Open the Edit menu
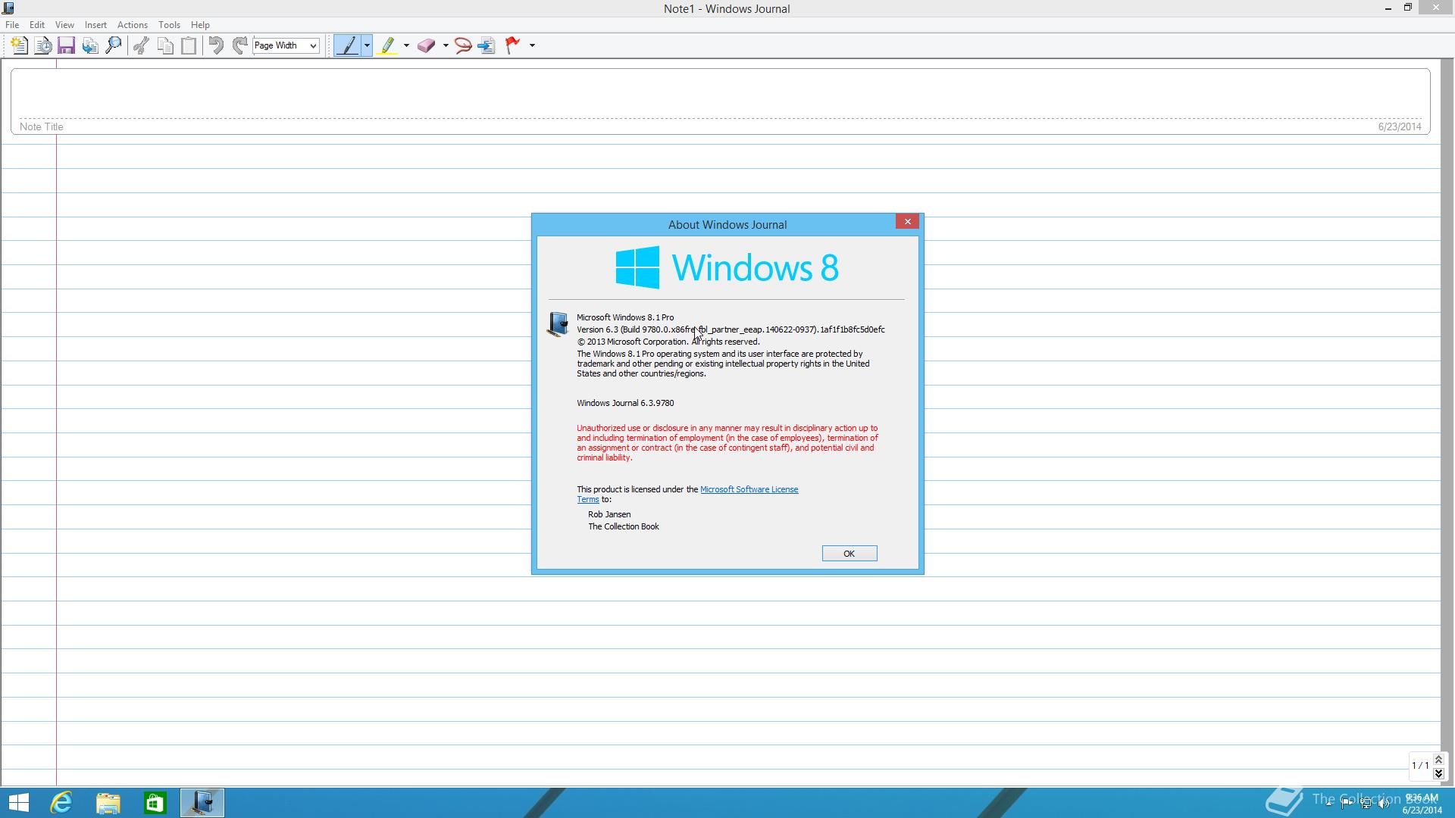 point(36,25)
